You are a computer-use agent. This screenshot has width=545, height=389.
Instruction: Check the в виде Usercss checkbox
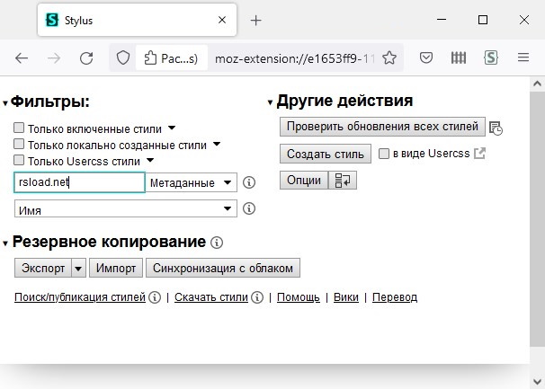click(x=384, y=154)
